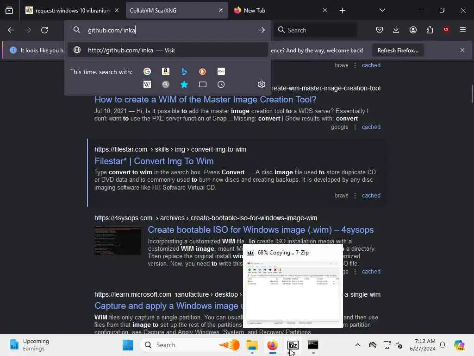Open Capture and apply a Windows image result

click(168, 306)
